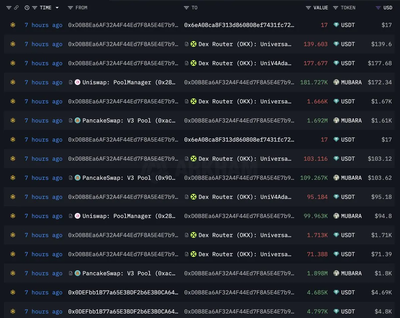Click the chain-link icon in the table header
This screenshot has height=318, width=400.
(16, 8)
